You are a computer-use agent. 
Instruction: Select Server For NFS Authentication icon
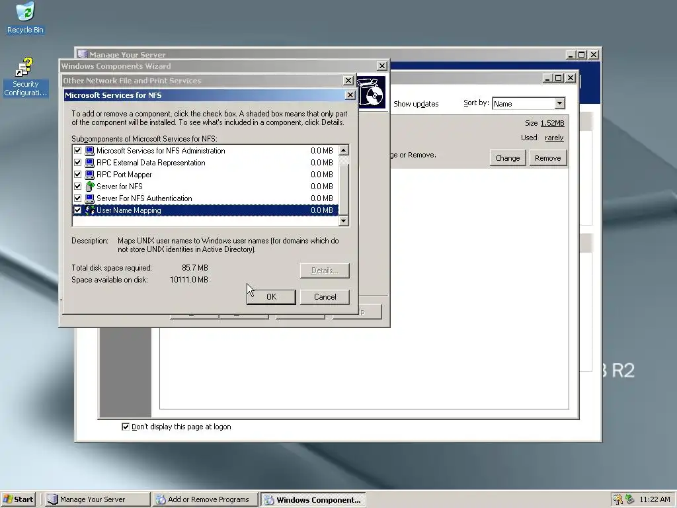(89, 198)
